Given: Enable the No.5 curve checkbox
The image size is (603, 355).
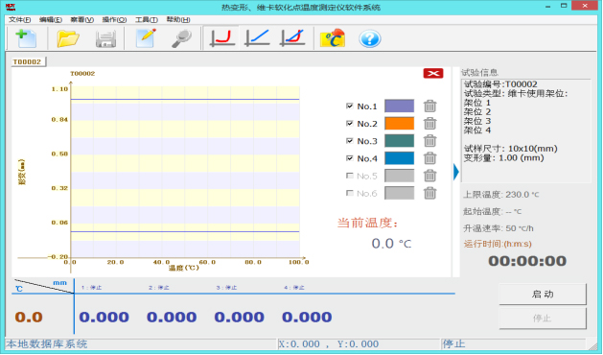Looking at the screenshot, I should 350,176.
